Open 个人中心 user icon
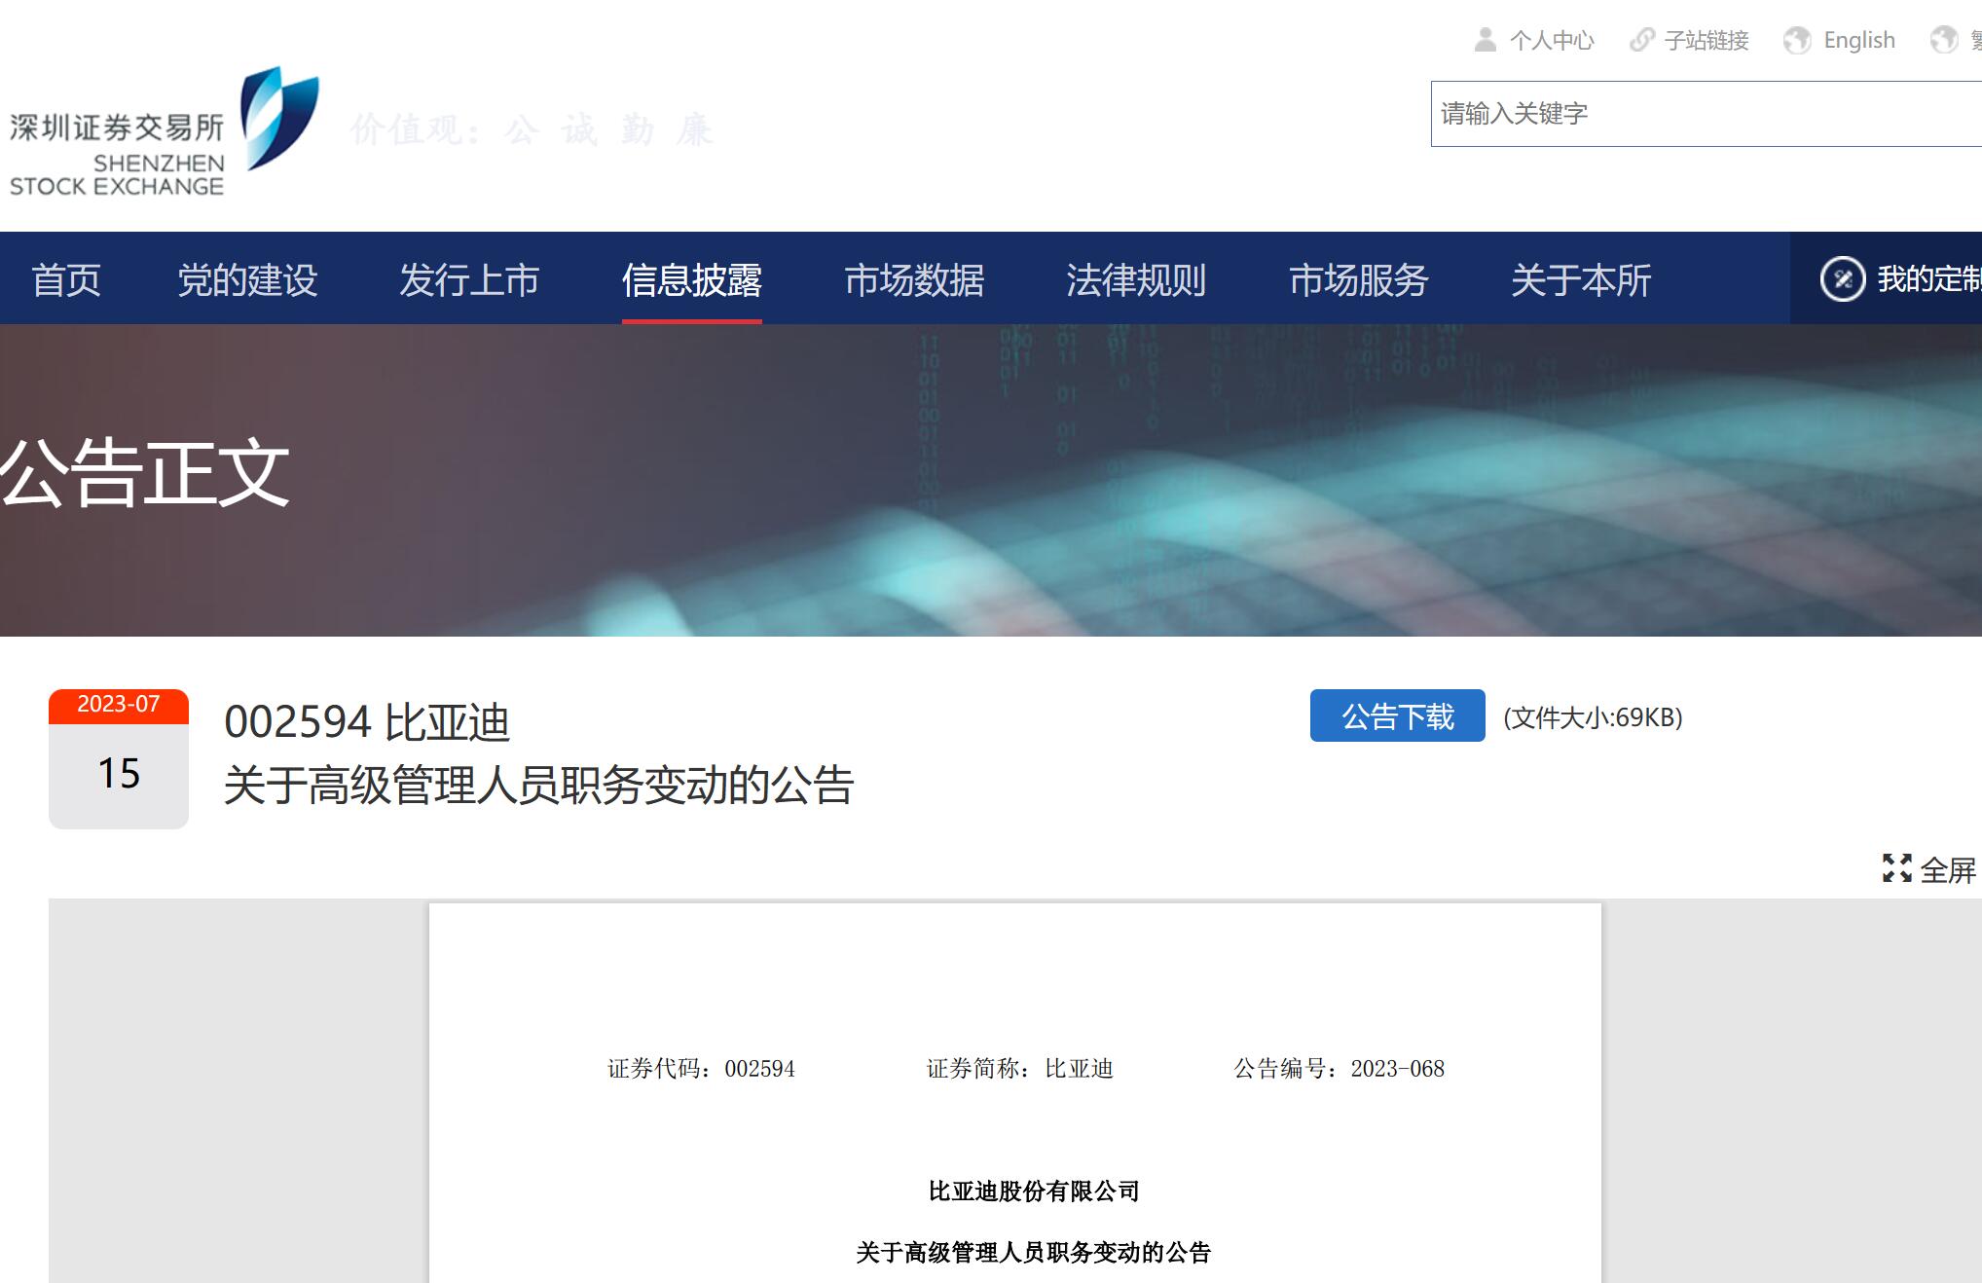The image size is (1982, 1283). [1486, 40]
